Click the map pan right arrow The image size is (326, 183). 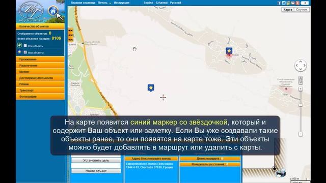(305, 66)
